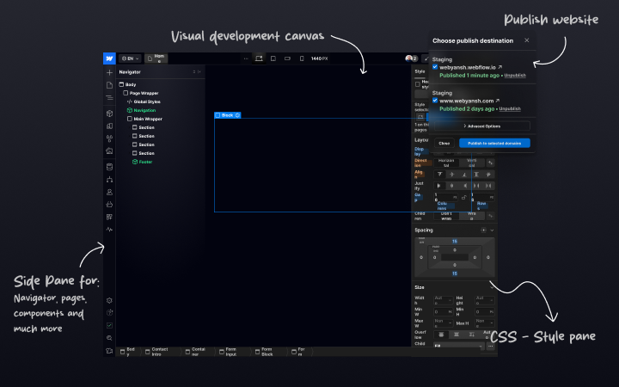Viewport: 619px width, 387px height.
Task: Open the Add elements panel plus icon
Action: click(109, 72)
